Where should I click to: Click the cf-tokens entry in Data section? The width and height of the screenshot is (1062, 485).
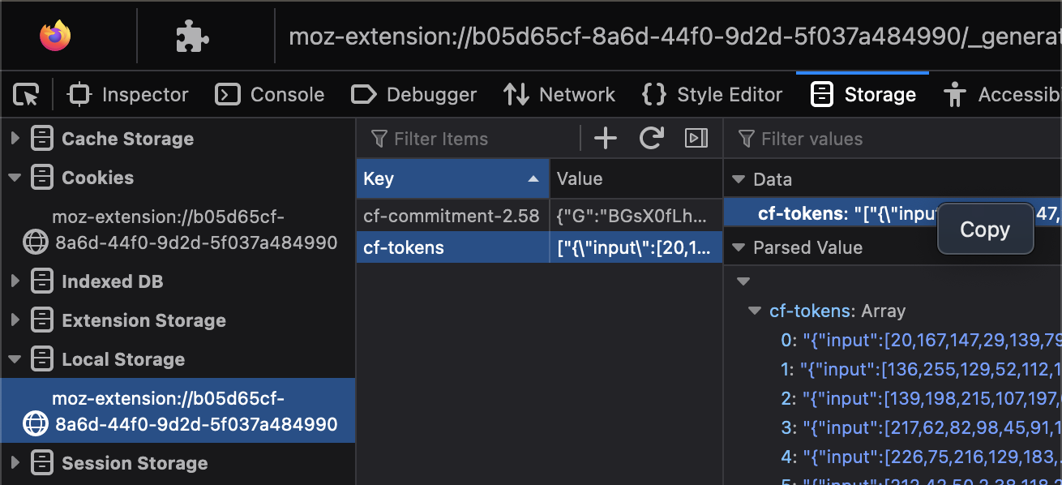[x=893, y=213]
